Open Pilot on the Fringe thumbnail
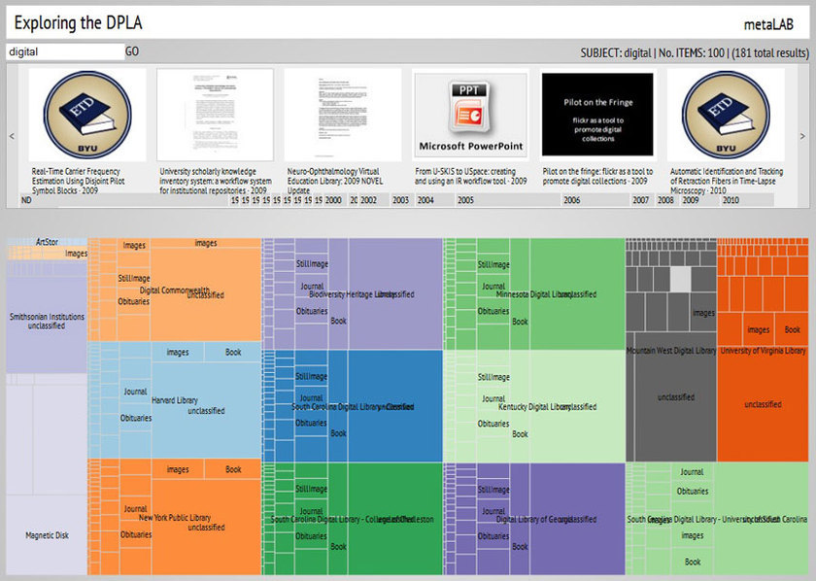Image resolution: width=816 pixels, height=581 pixels. (598, 115)
